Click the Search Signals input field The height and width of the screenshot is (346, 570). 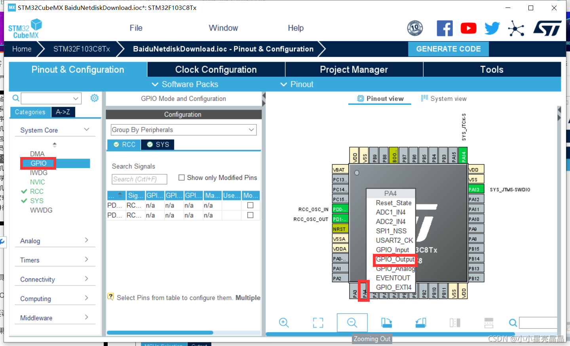tap(139, 179)
